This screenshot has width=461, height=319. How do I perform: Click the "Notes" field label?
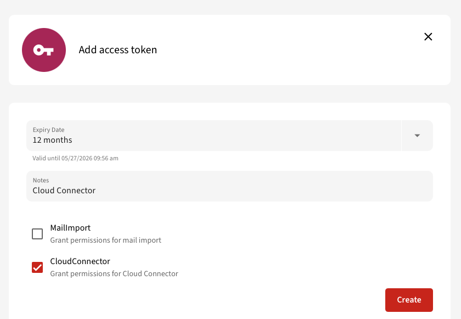click(x=41, y=180)
